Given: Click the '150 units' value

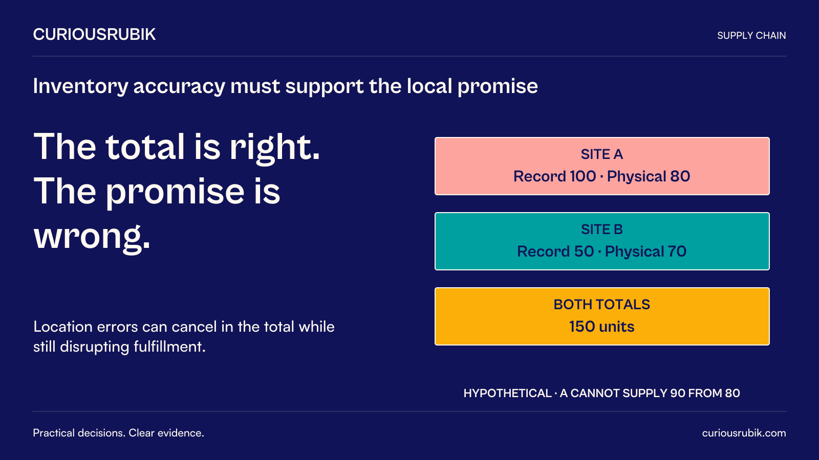Looking at the screenshot, I should (x=602, y=327).
